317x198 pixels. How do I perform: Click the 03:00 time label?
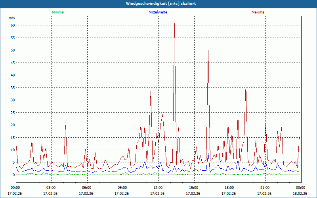point(51,187)
